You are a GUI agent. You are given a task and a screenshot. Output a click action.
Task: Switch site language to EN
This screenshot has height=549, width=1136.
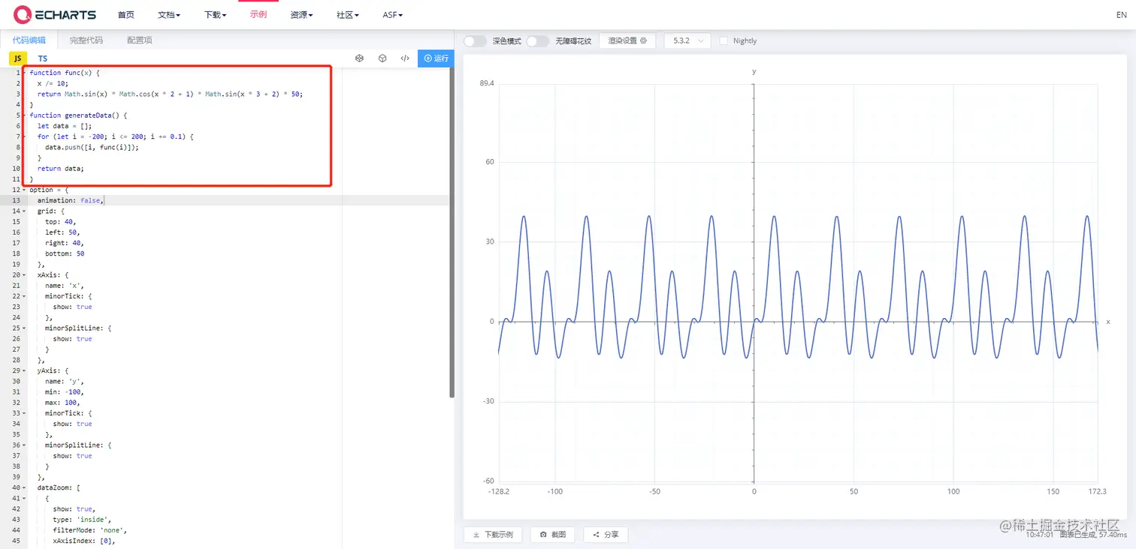coord(1122,15)
